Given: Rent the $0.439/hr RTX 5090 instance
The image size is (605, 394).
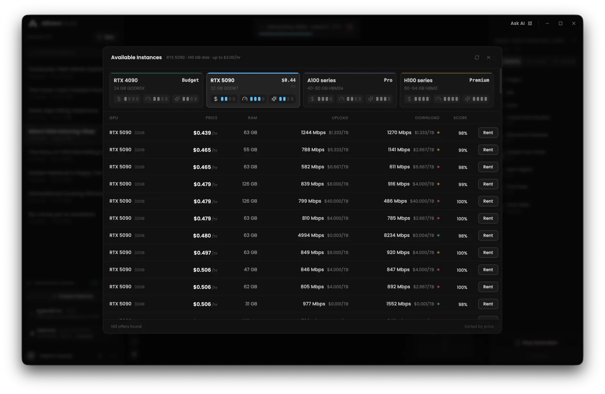Looking at the screenshot, I should (488, 133).
